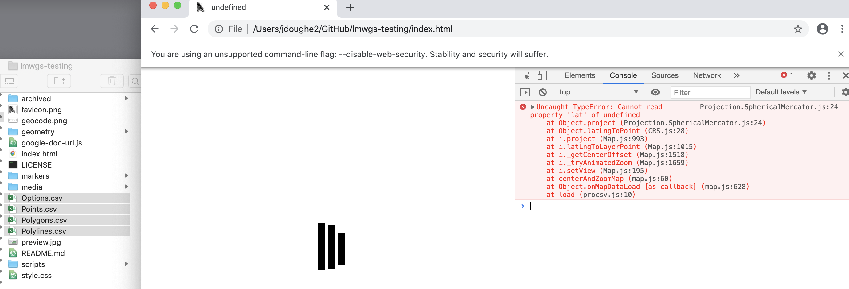Open the DevTools customize menu with three dots
849x289 pixels.
click(829, 75)
